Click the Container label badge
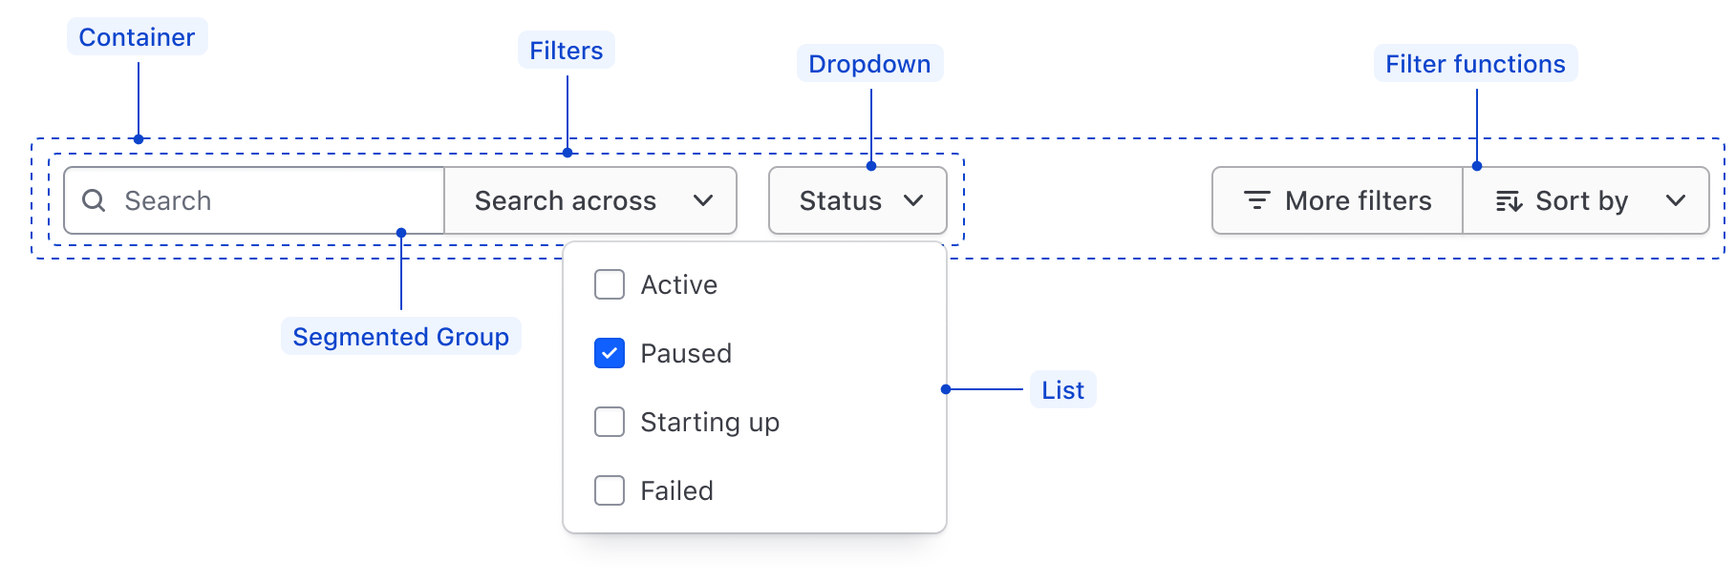 [137, 36]
